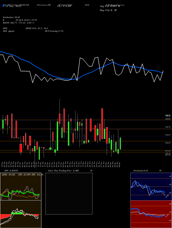Viewport: 172px width, 228px height.
Task: Click the "Day Vol: 0 M" text
Action: (x=108, y=10)
